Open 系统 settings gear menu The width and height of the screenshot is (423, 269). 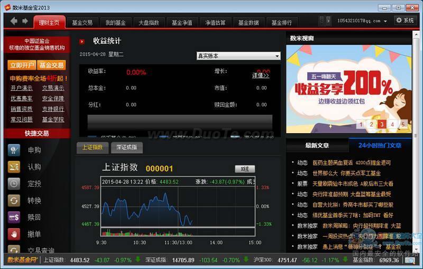(404, 21)
